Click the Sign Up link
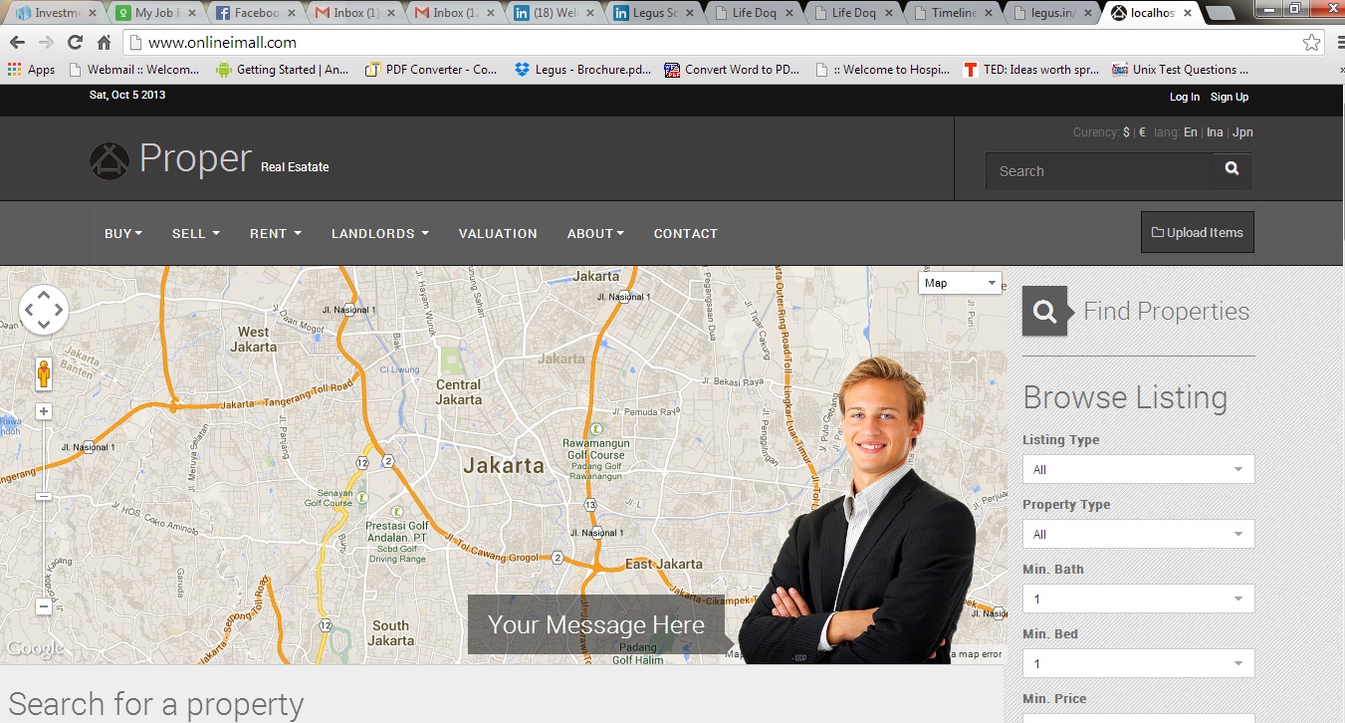The image size is (1345, 723). tap(1230, 97)
